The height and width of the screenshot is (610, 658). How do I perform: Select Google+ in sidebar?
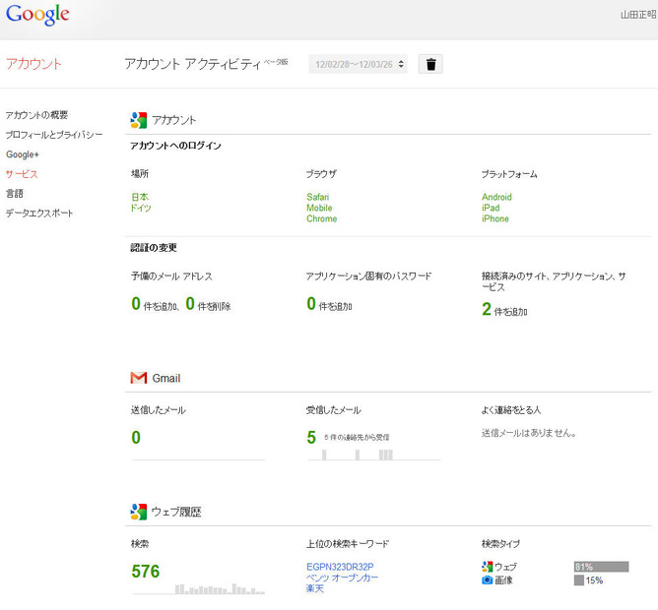[23, 154]
